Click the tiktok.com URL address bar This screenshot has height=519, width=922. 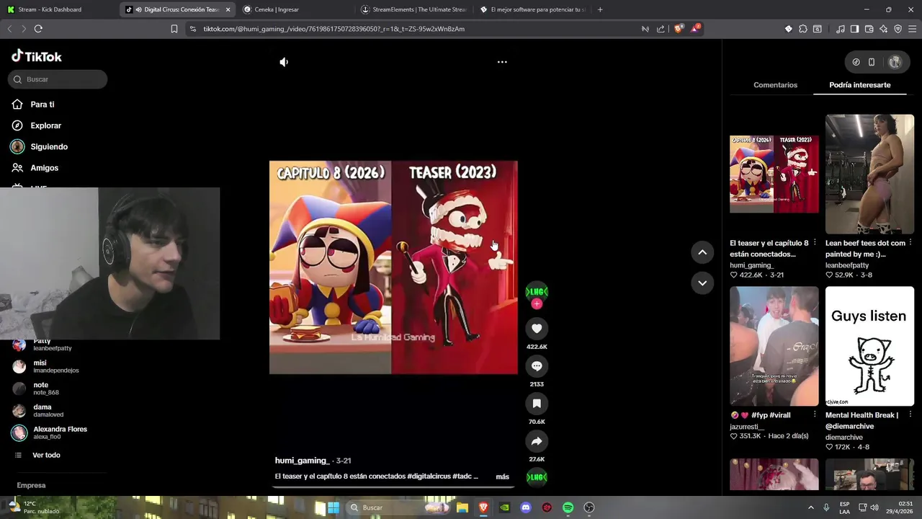coord(334,29)
